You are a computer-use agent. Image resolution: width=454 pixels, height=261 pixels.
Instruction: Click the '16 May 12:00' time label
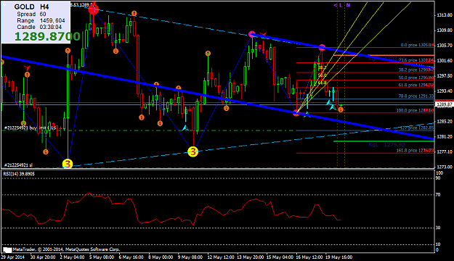pyautogui.click(x=309, y=257)
